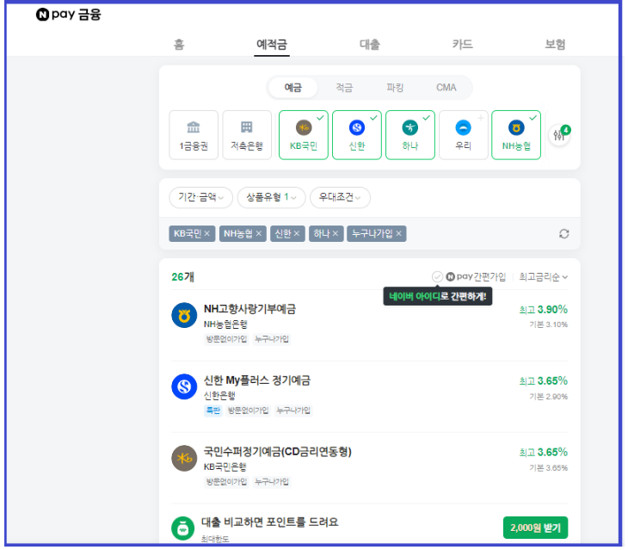This screenshot has width=628, height=550.
Task: Remove the 하나 filter chip
Action: [336, 233]
